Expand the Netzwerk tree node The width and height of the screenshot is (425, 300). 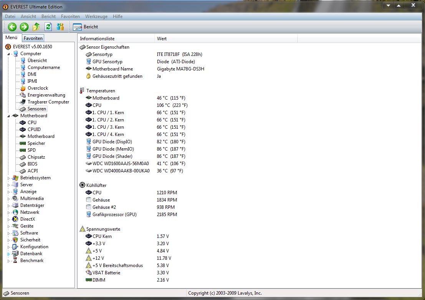tap(8, 213)
